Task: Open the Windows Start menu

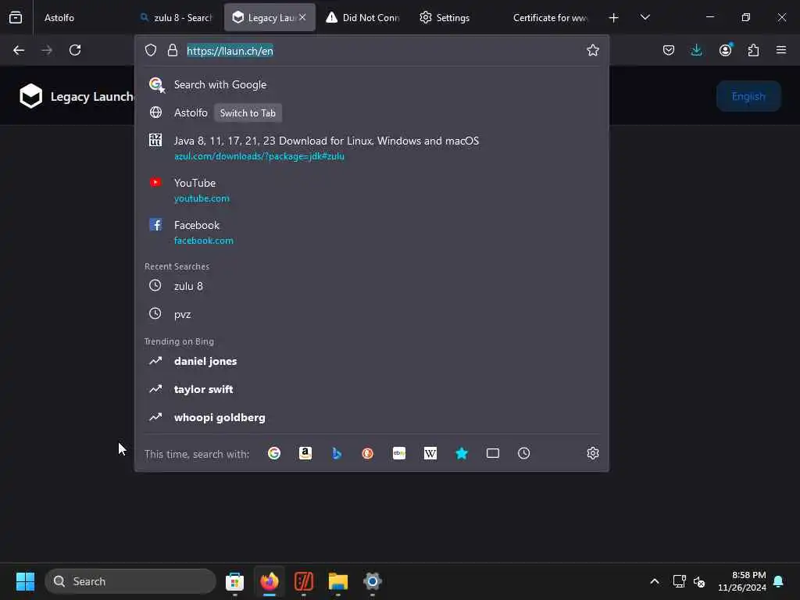Action: point(25,581)
